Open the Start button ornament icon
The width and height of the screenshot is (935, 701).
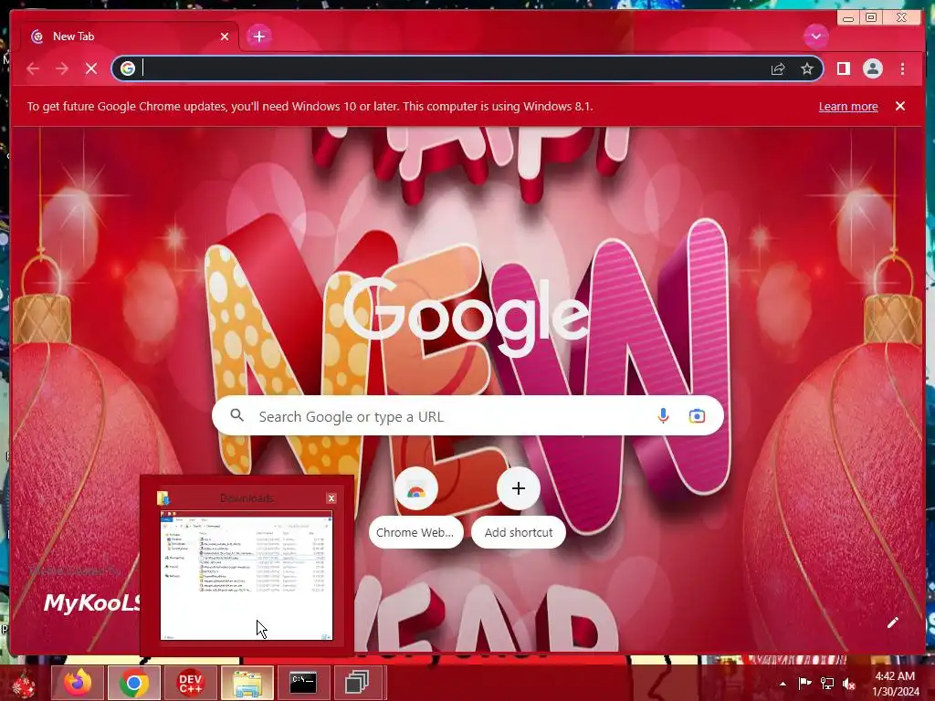(23, 684)
